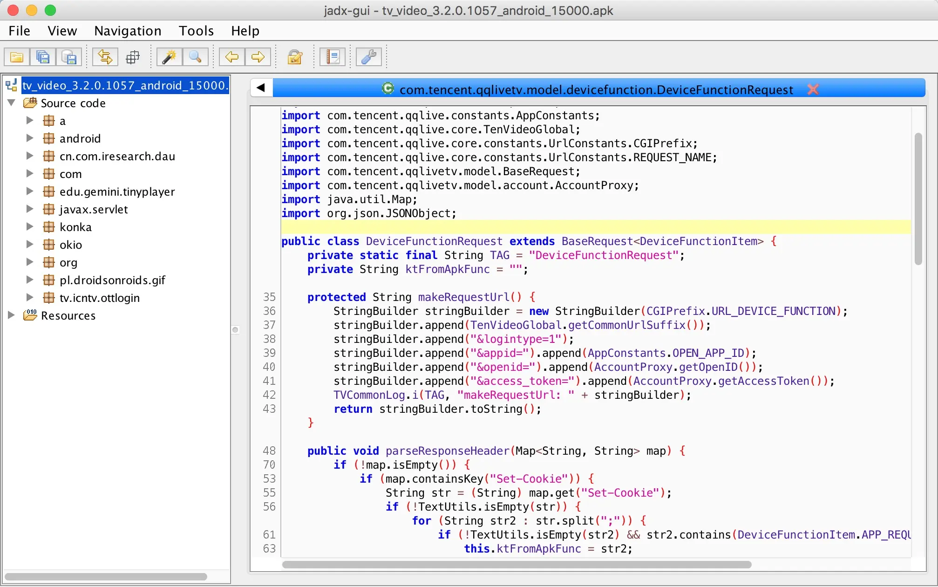
Task: Click the Export as Gradle project icon
Action: coord(69,57)
